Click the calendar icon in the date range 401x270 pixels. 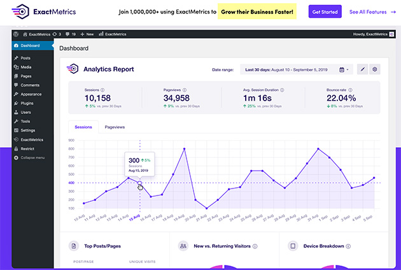(342, 69)
